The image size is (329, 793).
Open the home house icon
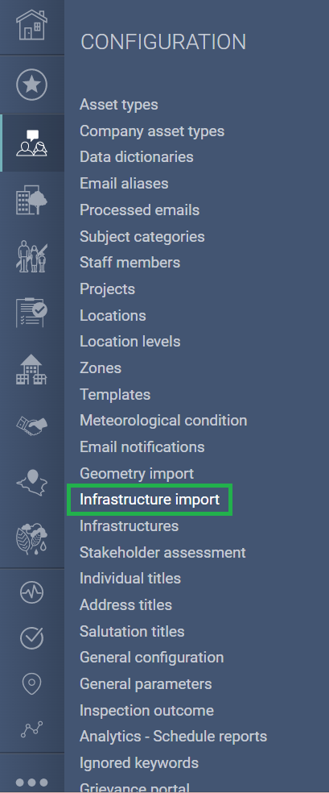(x=32, y=24)
